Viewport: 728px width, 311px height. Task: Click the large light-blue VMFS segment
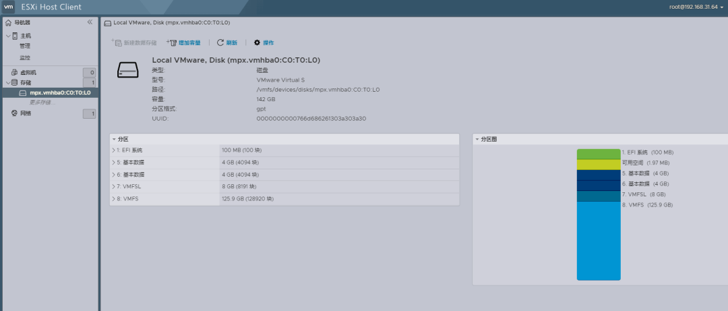point(599,241)
